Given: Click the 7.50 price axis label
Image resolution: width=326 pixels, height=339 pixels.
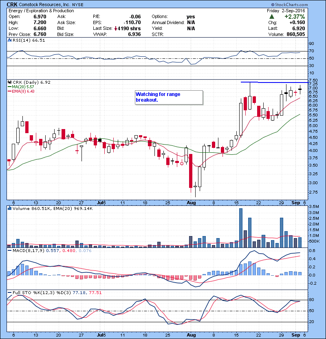Looking at the screenshot, I should coord(313,80).
